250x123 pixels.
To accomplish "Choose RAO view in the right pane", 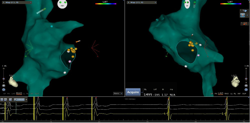I will click(226, 93).
